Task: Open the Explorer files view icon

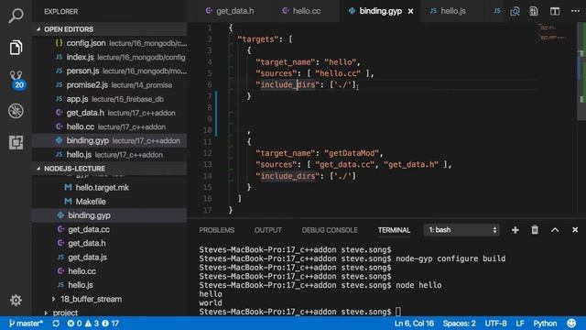Action: tap(16, 48)
